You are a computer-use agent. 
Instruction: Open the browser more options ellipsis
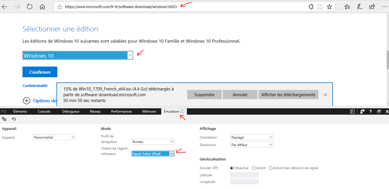point(384,7)
